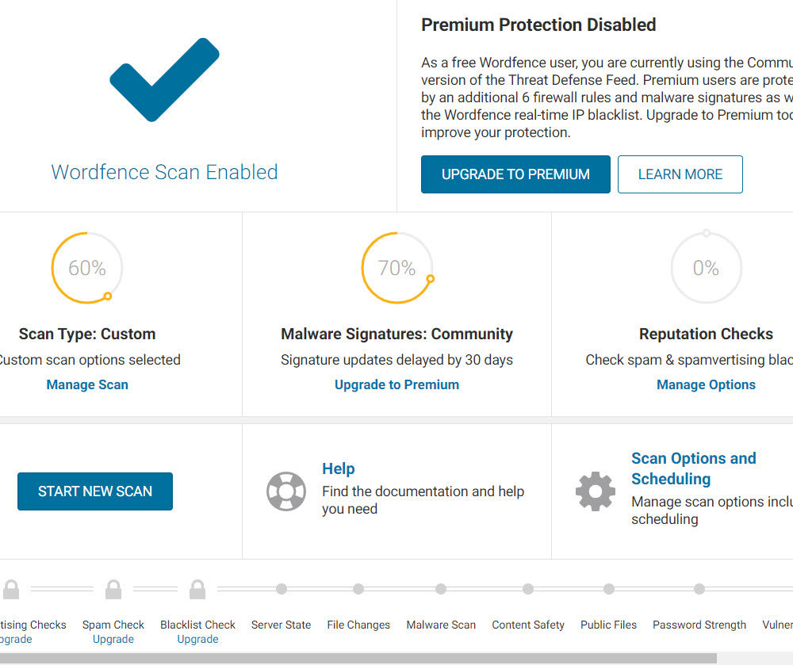Click Upgrade link below Blacklist Check
793x669 pixels.
pos(197,639)
